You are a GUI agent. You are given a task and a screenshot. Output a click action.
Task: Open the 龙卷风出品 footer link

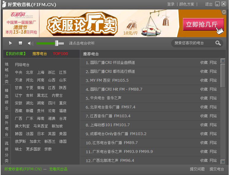[x=58, y=169]
